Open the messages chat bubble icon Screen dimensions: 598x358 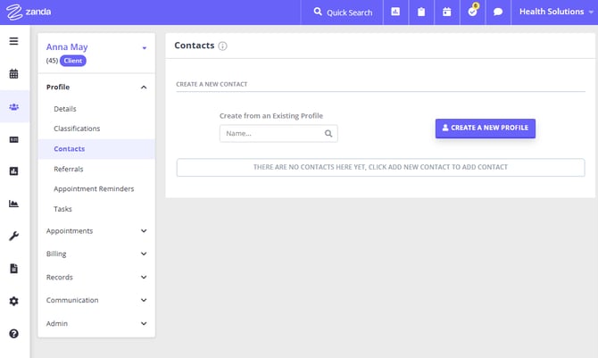click(x=498, y=12)
